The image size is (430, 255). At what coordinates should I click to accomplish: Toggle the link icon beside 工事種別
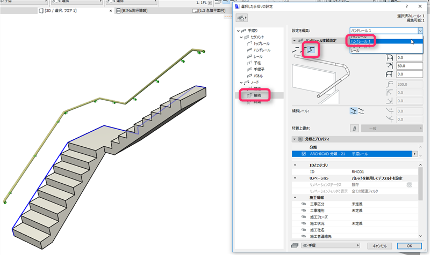coord(304,211)
